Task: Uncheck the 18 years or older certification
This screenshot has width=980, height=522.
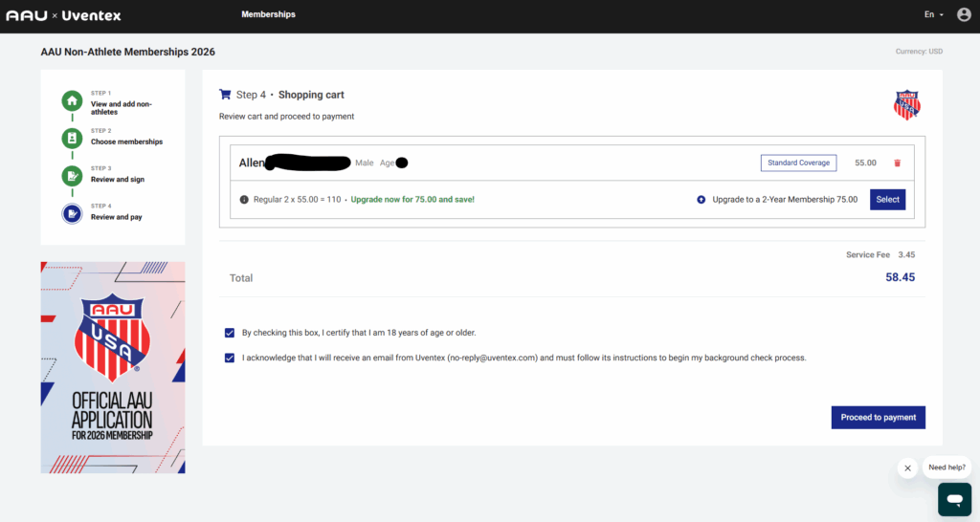Action: [230, 333]
